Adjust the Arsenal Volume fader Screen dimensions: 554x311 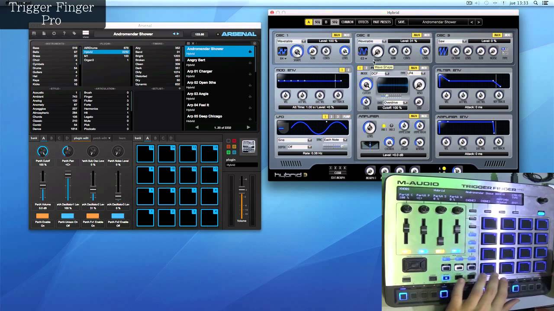(242, 190)
